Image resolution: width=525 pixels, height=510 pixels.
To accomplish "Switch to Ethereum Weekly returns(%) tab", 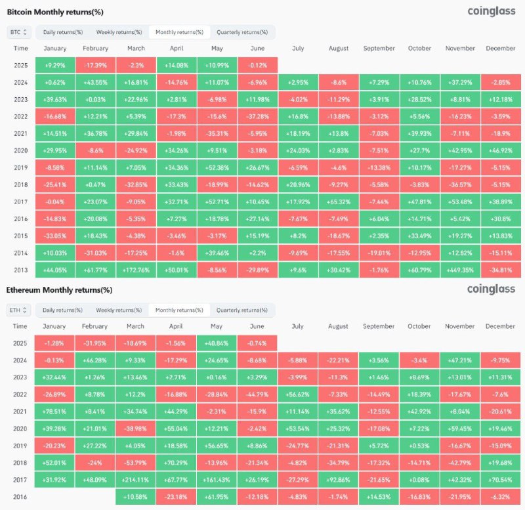I will coord(119,310).
